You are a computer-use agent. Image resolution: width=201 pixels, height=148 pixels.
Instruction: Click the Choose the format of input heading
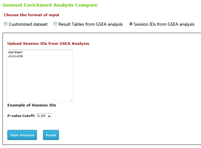(x=32, y=15)
